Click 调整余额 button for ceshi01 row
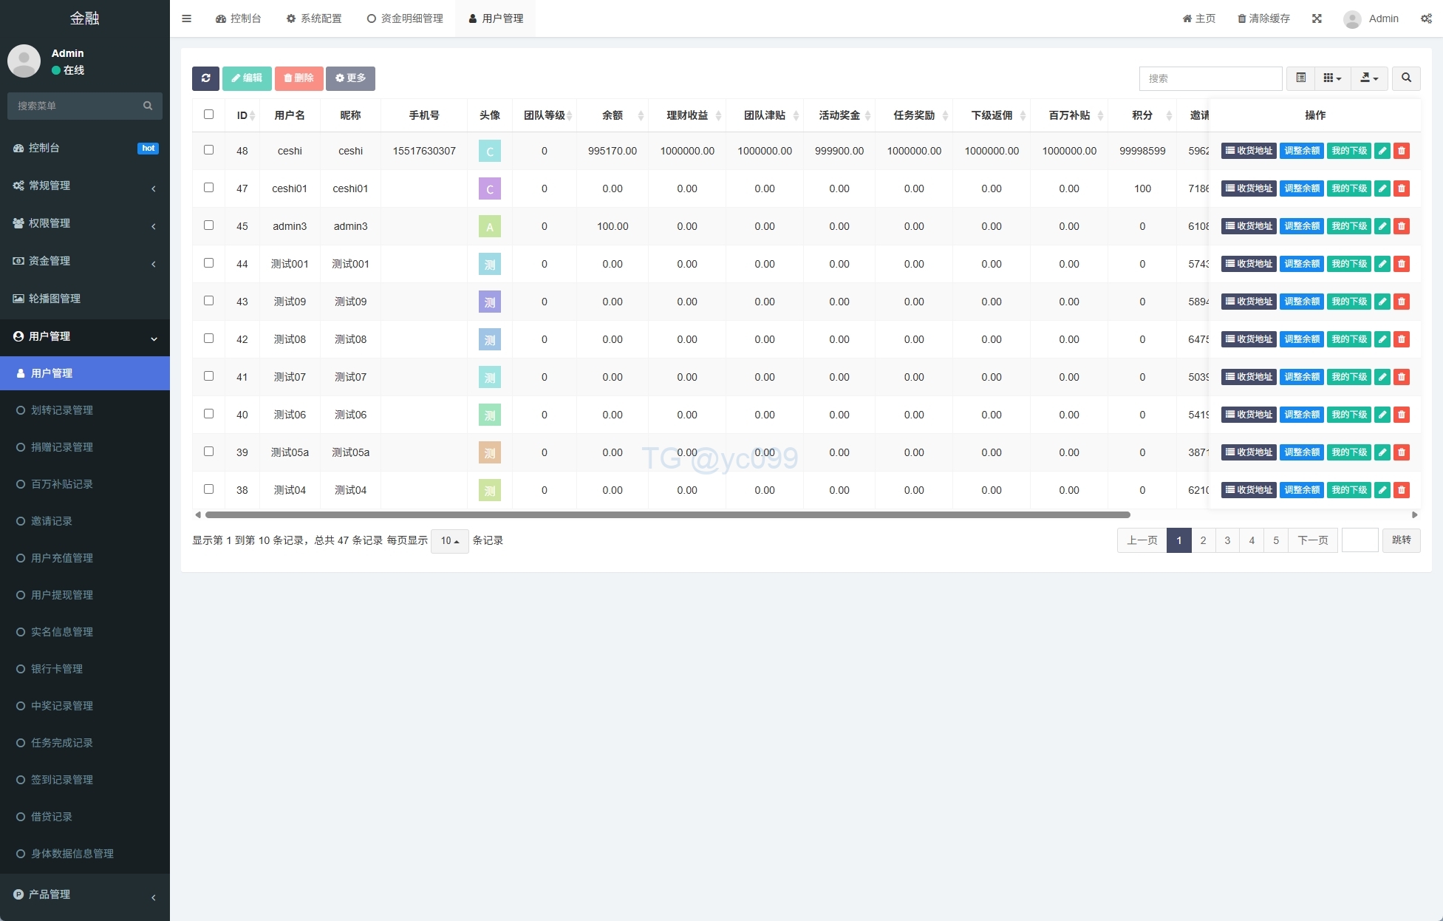Screen dimensions: 1443x921 pos(1301,188)
